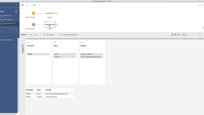Image resolution: width=204 pixels, height=115 pixels.
Task: Select the Elise.Sonderegger@gmail.com grid cell
Action: (x=60, y=94)
